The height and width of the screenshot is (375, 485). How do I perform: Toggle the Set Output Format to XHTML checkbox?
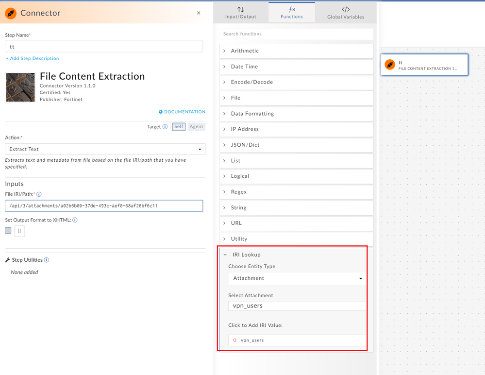pyautogui.click(x=8, y=231)
